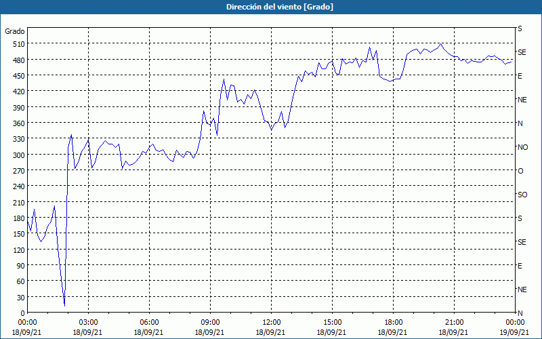Screen dimensions: 542x339
Task: Select the 390 y-axis value
Action: coord(20,108)
